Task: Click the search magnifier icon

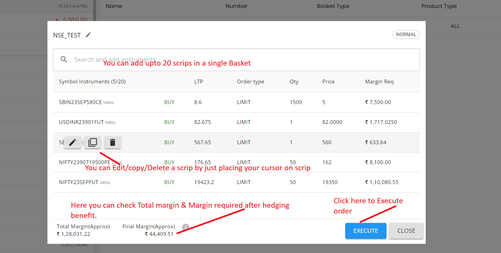Action: [64, 59]
